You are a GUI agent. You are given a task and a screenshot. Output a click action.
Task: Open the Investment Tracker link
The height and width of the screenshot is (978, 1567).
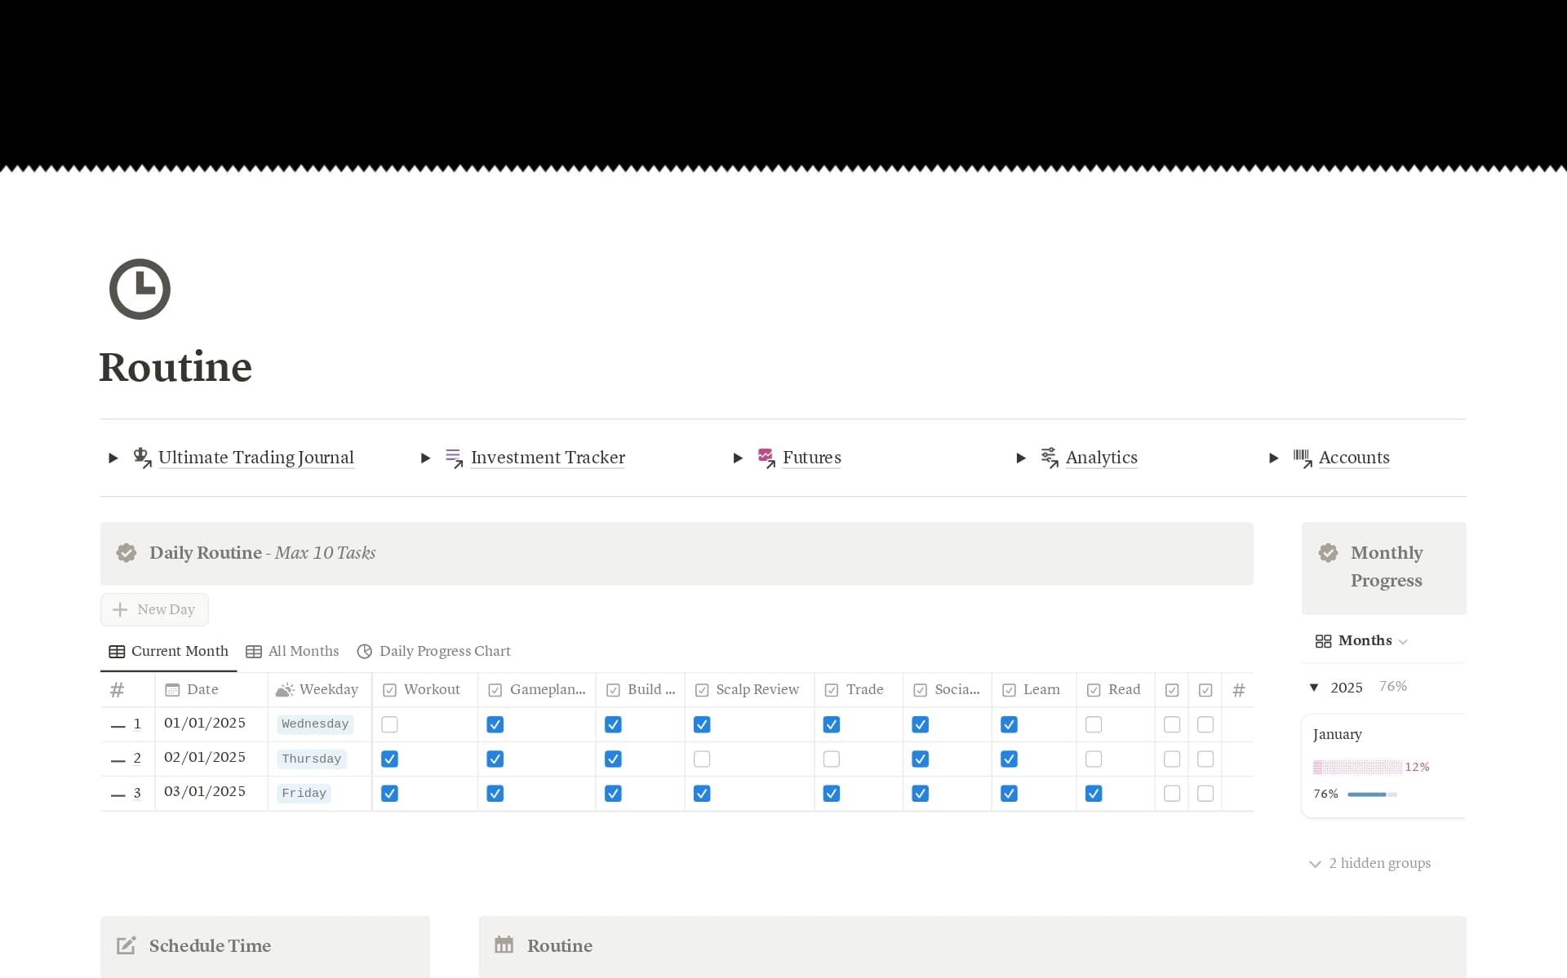click(548, 458)
